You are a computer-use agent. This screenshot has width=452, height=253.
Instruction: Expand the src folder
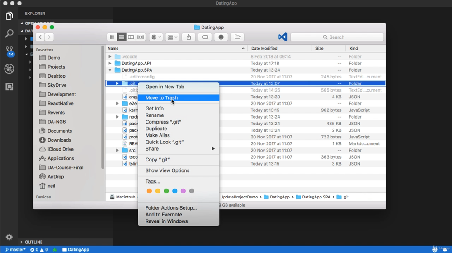(x=118, y=150)
